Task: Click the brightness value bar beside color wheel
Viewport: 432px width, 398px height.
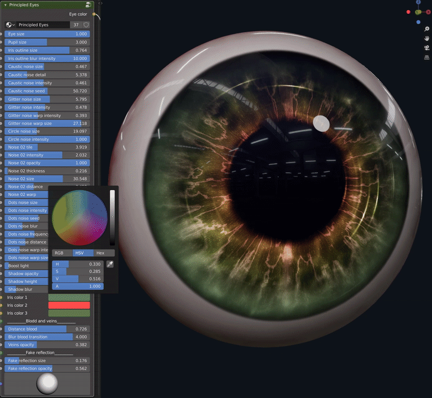Action: click(112, 217)
